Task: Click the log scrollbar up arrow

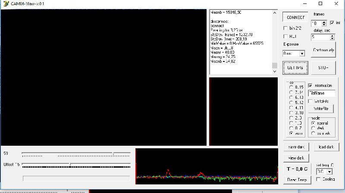Action: point(274,13)
